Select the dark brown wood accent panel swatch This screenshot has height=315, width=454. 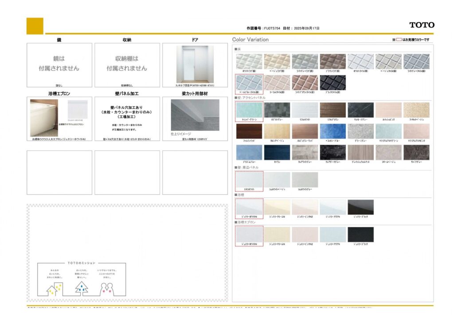pyautogui.click(x=249, y=131)
